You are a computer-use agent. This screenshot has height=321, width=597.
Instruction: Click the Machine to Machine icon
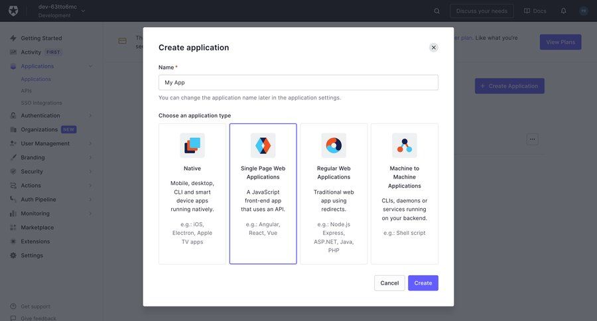click(405, 145)
